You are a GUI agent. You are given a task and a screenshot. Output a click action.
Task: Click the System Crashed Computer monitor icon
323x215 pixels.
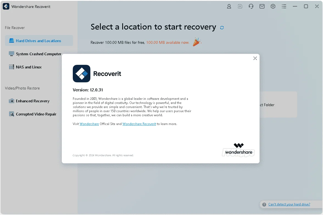12,54
